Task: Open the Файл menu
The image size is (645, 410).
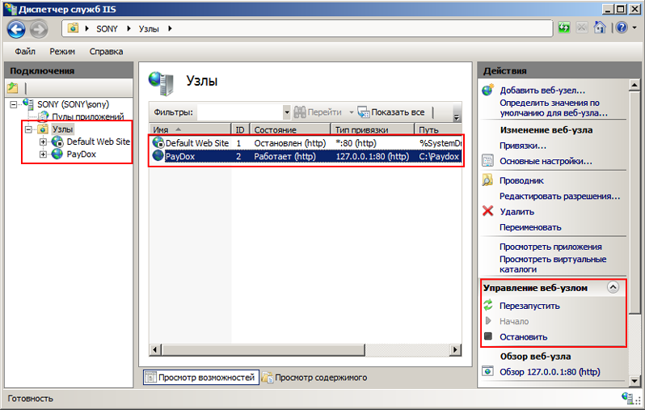Action: (25, 52)
